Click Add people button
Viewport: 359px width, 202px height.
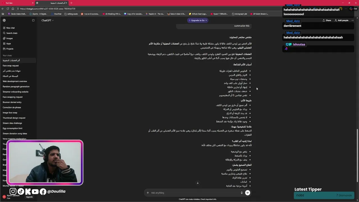[341, 20]
